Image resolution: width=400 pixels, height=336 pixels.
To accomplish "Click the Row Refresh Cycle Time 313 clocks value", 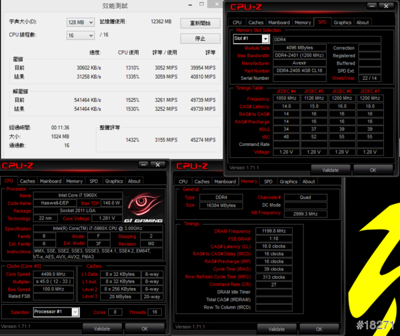I will click(x=274, y=277).
